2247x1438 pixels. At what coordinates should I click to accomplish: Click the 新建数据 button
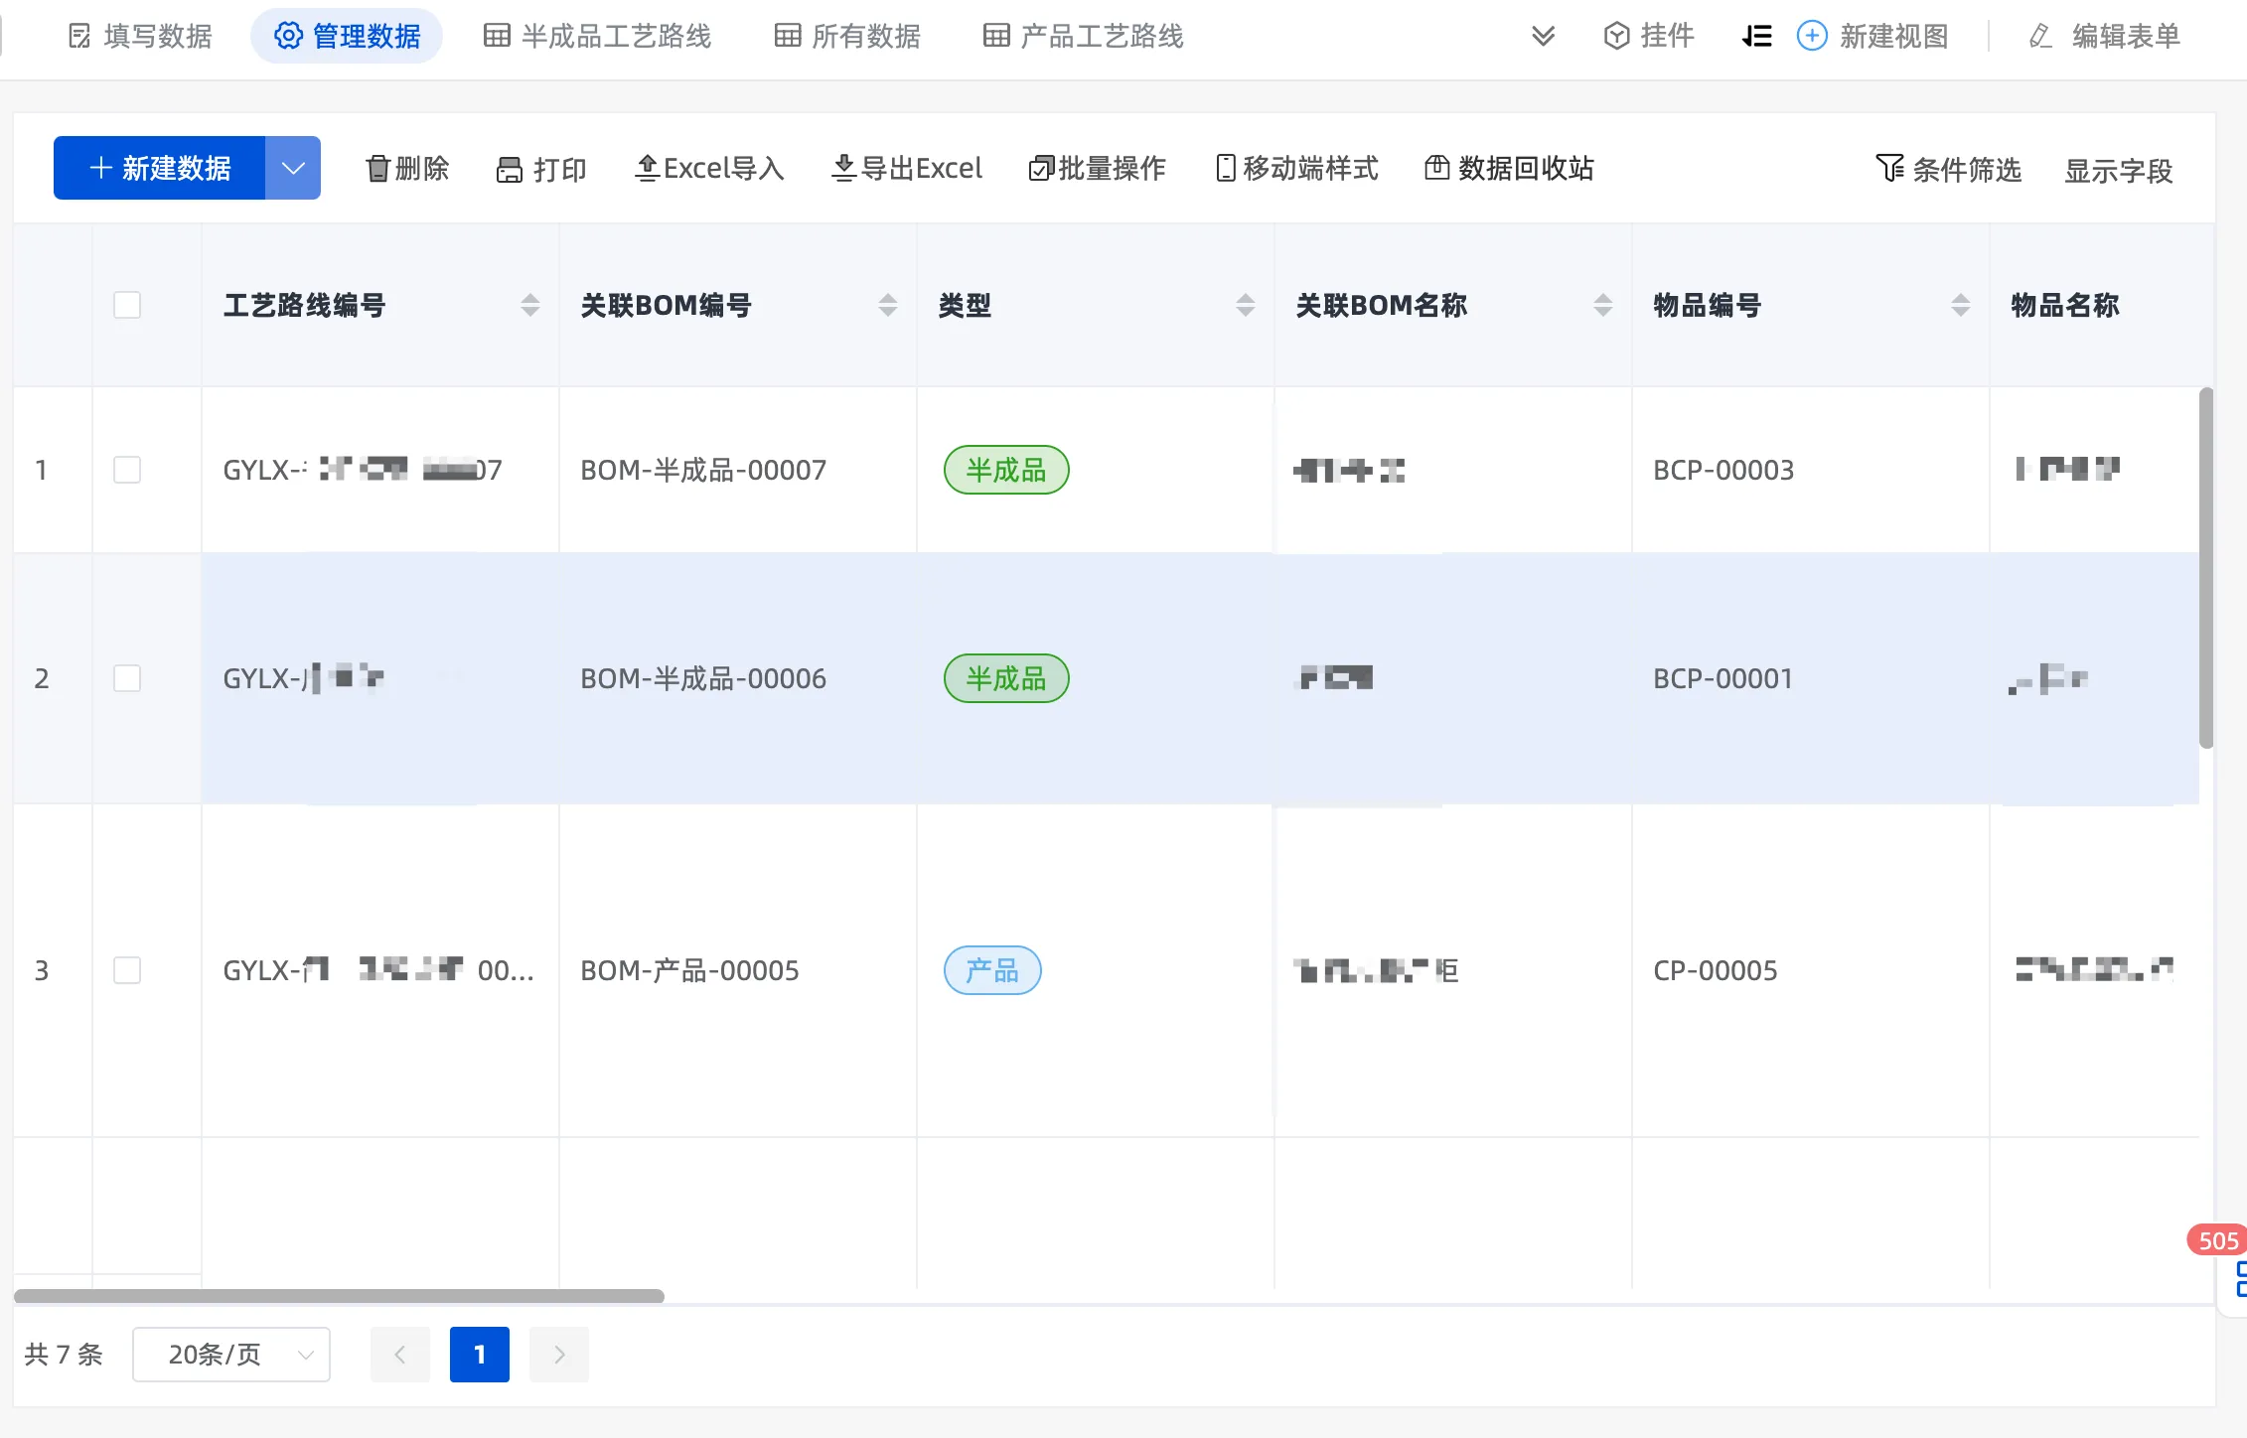click(160, 168)
